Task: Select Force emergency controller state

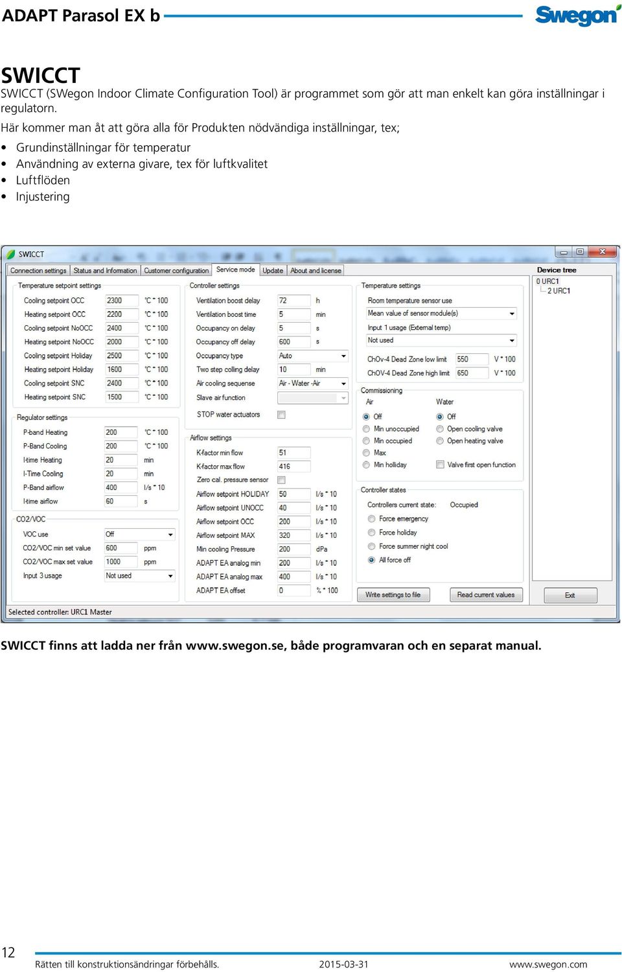Action: (371, 519)
